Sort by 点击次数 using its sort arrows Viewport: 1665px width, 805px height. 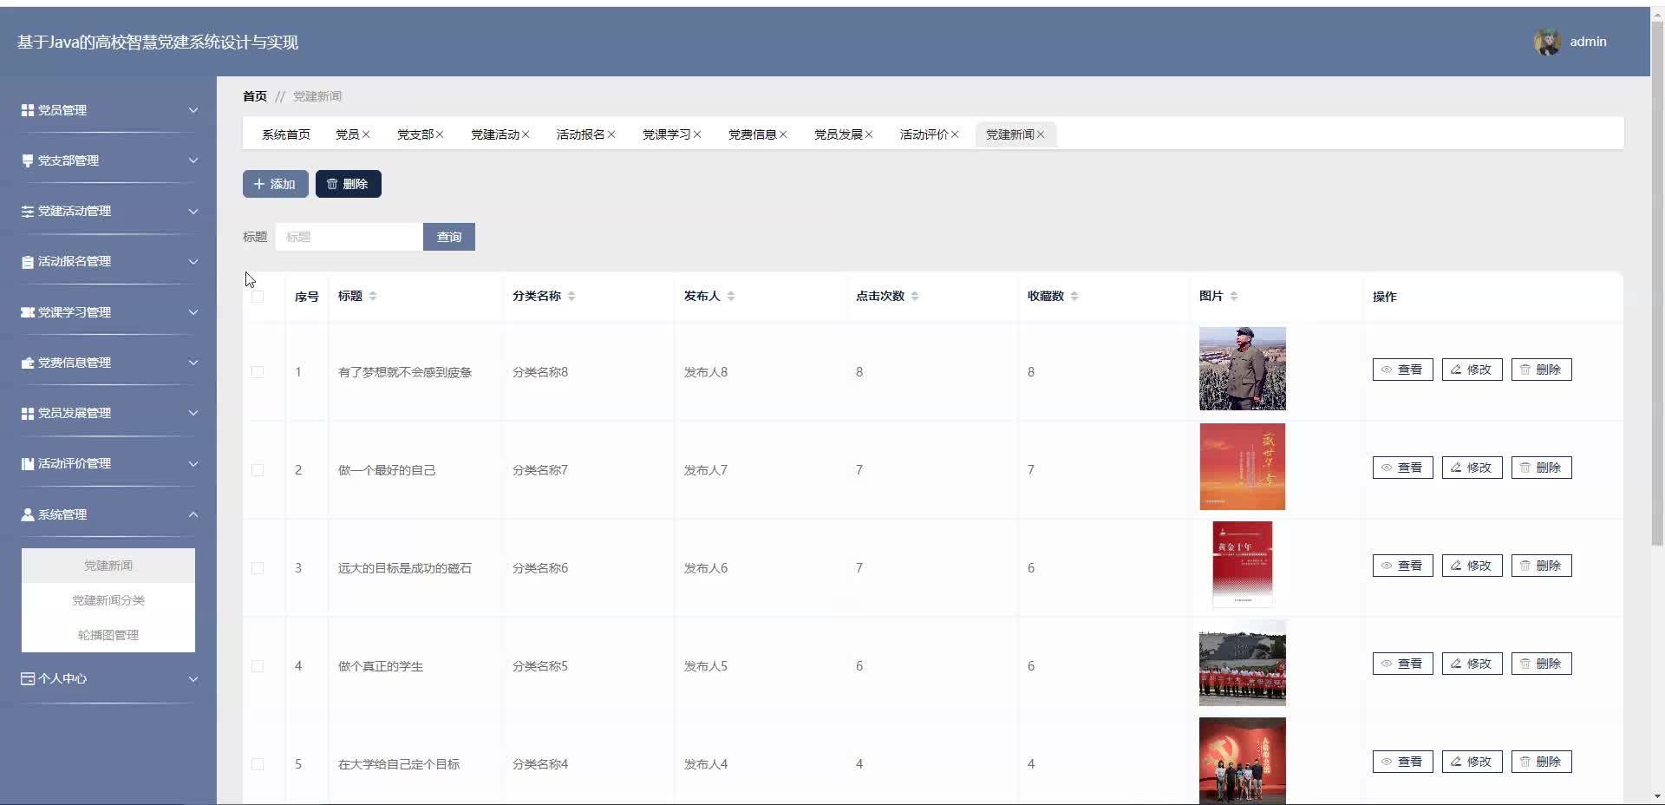[915, 297]
